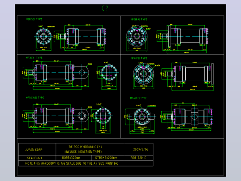Select the top-left drawing's circular end view
This screenshot has width=241, height=181.
(44, 37)
